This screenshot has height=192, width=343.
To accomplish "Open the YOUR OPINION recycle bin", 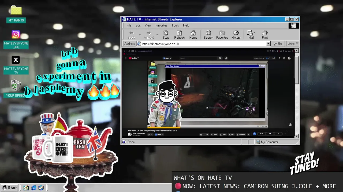I will pyautogui.click(x=16, y=85).
